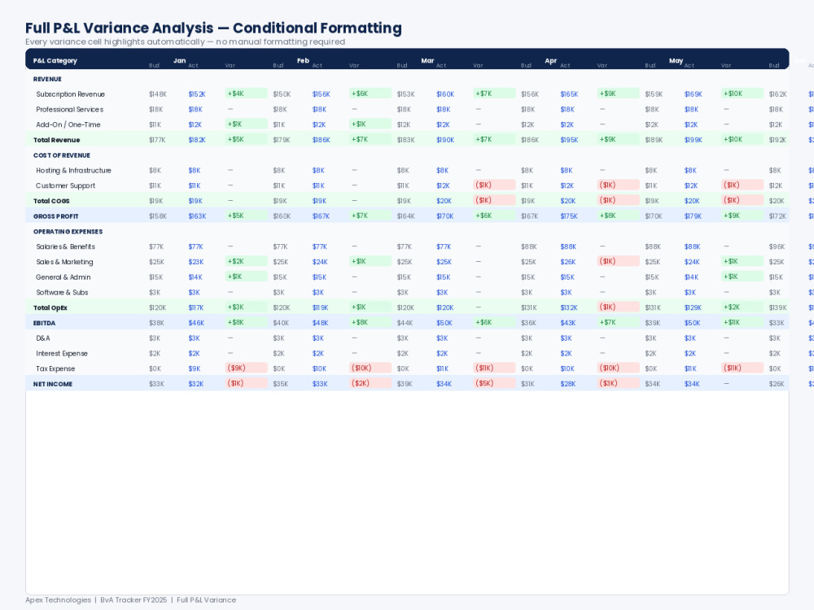The height and width of the screenshot is (610, 814).
Task: Click EBITDA's +$11K May variance
Action: (x=742, y=323)
